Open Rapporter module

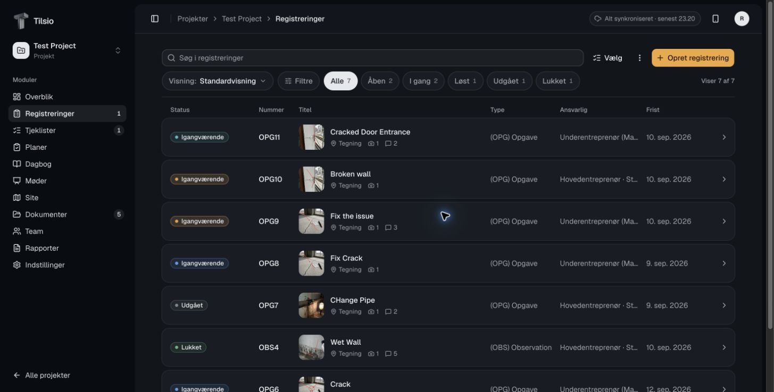(67, 248)
